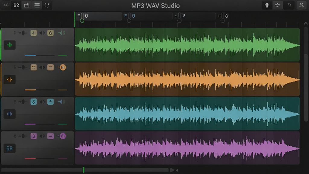Select the orange track's waveform icon
Screen dimensions: 309x174
click(x=9, y=80)
